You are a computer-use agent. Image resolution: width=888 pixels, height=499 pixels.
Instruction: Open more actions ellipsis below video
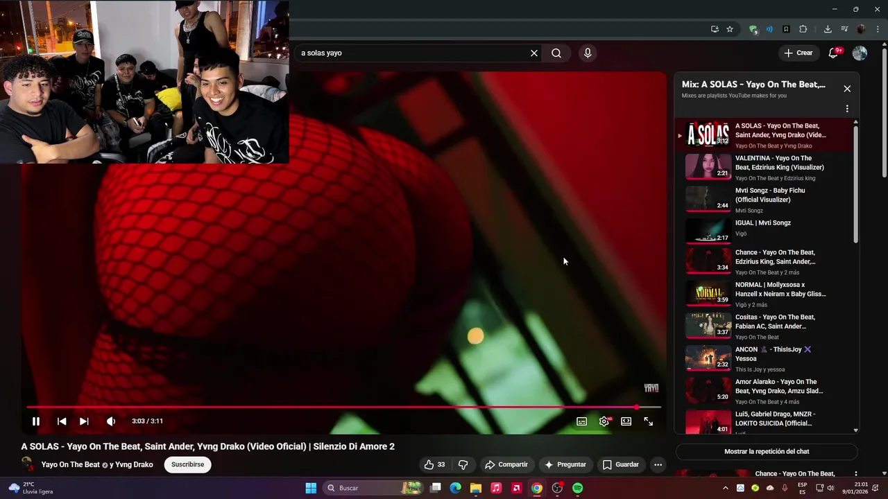[658, 464]
